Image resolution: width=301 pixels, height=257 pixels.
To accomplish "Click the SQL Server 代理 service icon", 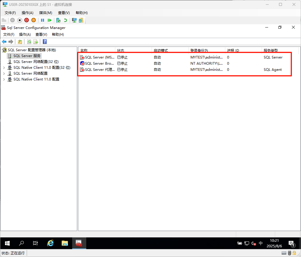I will (82, 69).
